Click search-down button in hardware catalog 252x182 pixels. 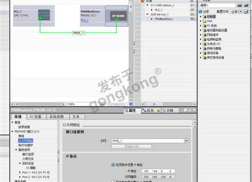point(240,5)
